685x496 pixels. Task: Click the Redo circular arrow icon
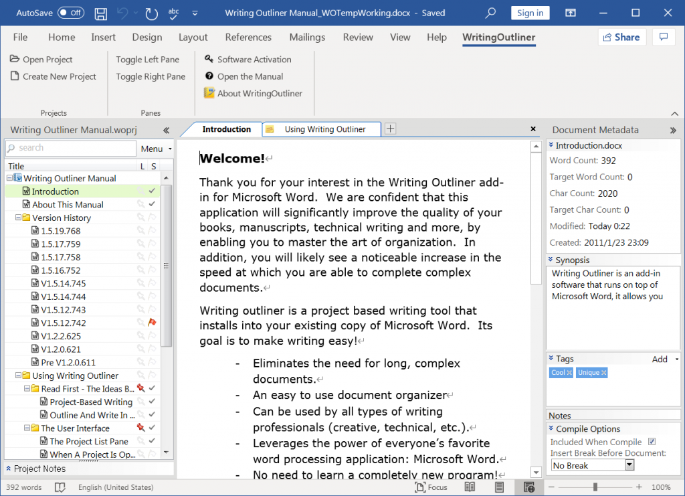coord(151,13)
